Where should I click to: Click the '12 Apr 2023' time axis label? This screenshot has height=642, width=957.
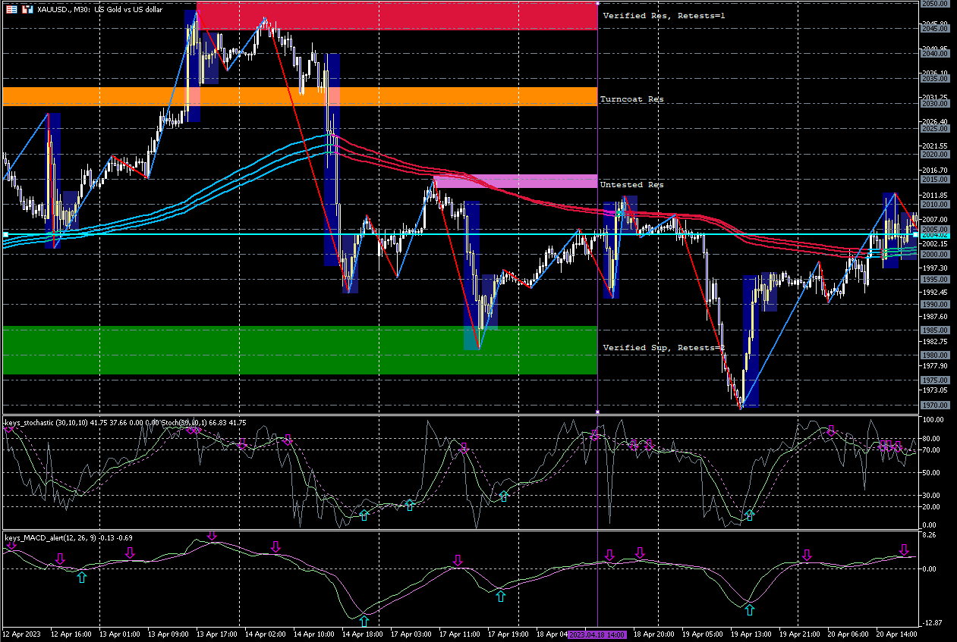[x=23, y=634]
